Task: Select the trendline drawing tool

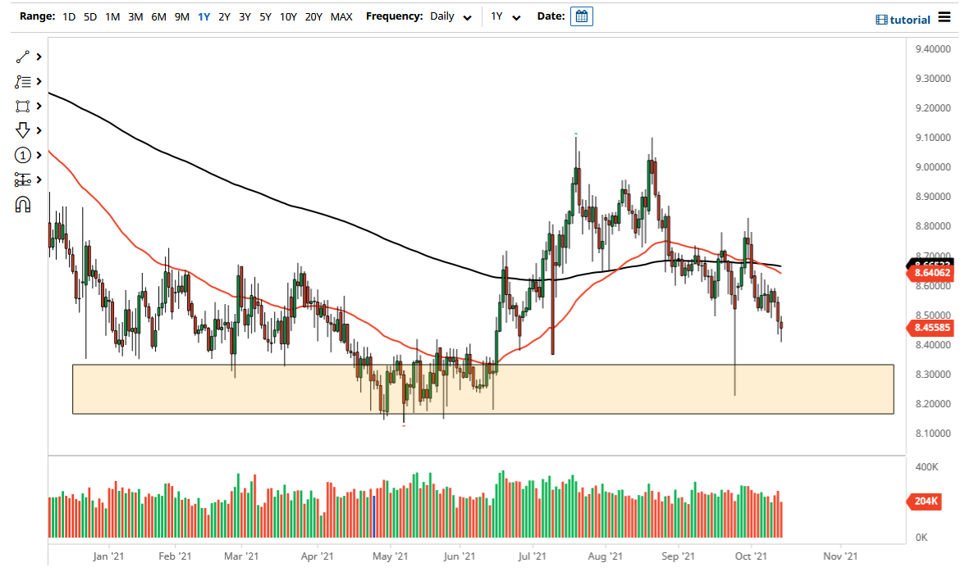Action: [23, 57]
